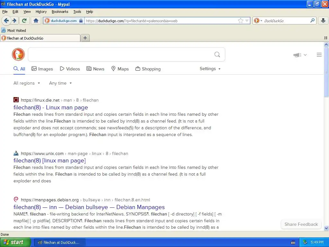Click the https://www.unix.com result URL
This screenshot has height=247, width=329.
coord(42,153)
